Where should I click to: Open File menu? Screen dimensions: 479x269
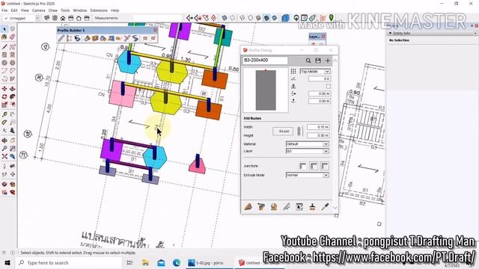(4, 10)
